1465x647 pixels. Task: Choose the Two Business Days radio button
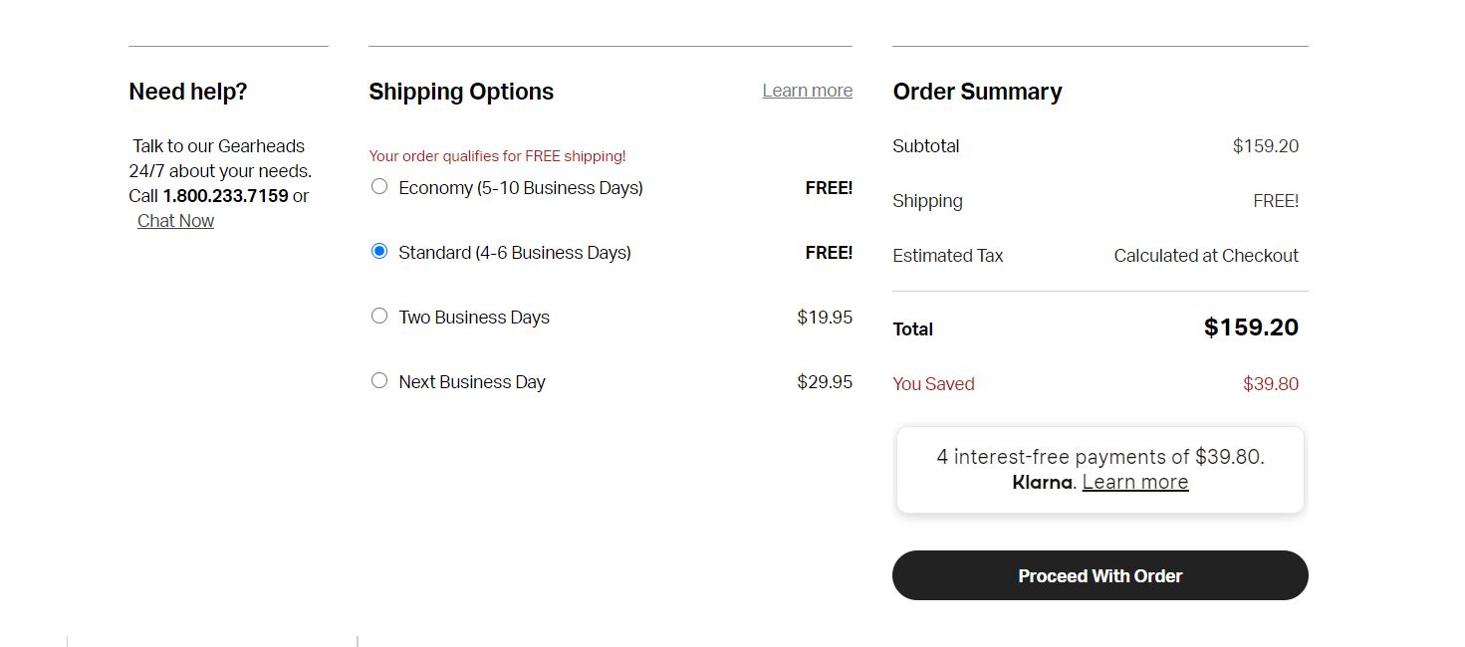pos(379,316)
